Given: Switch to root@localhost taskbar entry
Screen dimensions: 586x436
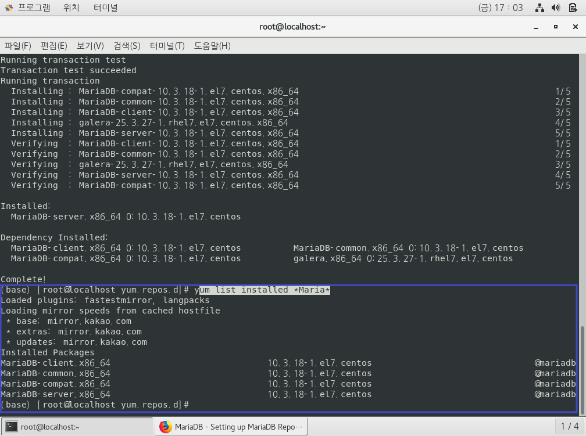Looking at the screenshot, I should click(x=77, y=427).
